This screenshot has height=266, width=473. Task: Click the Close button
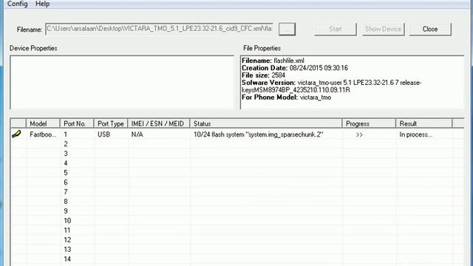[x=430, y=30]
